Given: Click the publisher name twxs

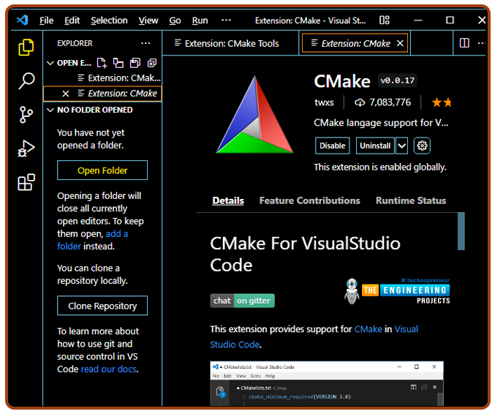Looking at the screenshot, I should point(324,102).
